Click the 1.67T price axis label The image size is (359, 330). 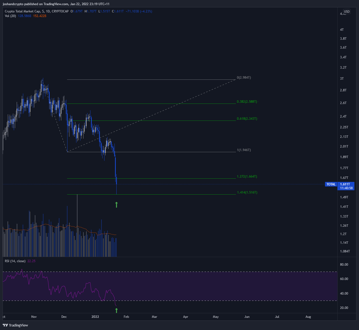click(x=344, y=178)
